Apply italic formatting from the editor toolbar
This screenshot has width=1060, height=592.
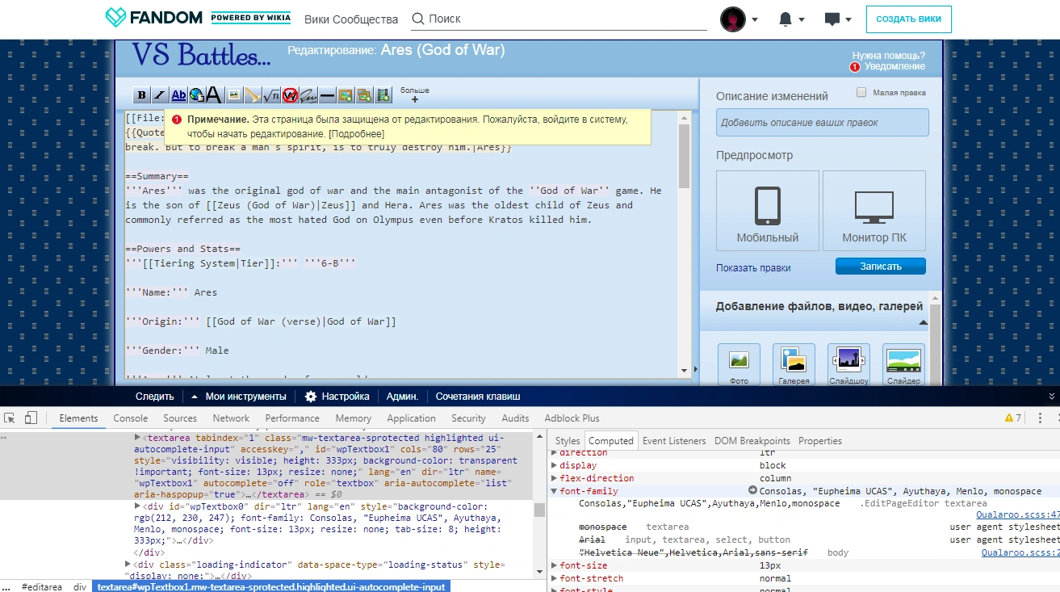[x=160, y=95]
